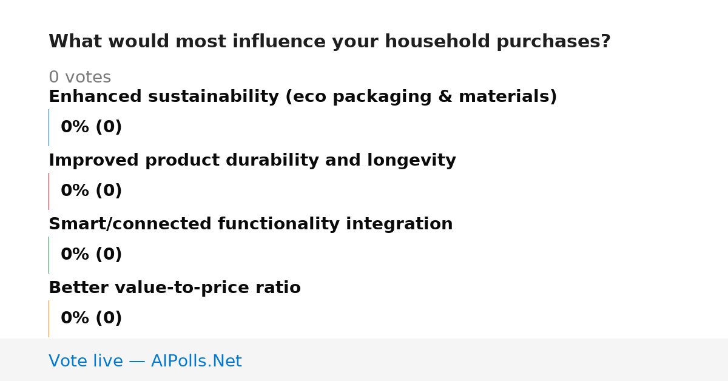Click the 0% figure for Smart/connected functionality
Viewport: 728px width, 381px height.
point(75,255)
